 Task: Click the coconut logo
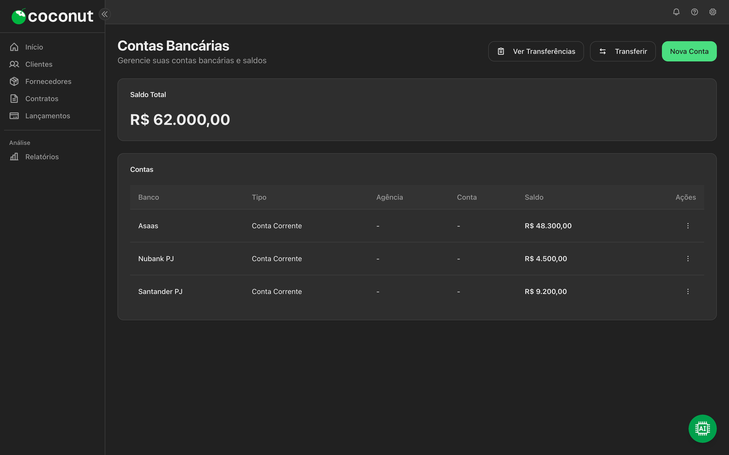[x=52, y=16]
